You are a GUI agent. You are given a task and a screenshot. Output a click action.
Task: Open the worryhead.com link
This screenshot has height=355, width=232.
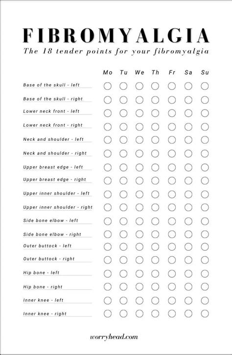point(114,336)
